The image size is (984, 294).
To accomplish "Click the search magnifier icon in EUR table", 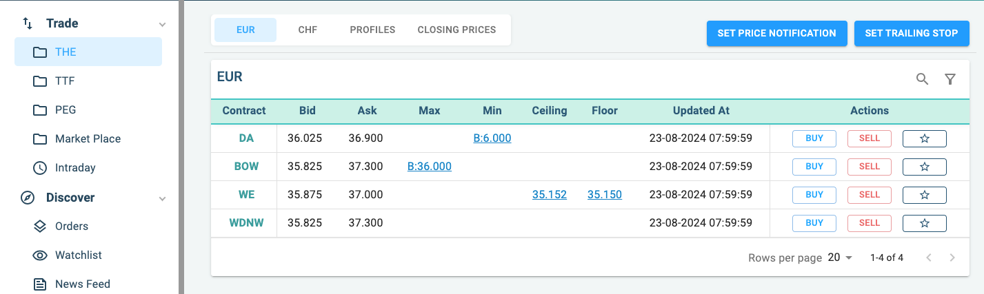I will [922, 79].
